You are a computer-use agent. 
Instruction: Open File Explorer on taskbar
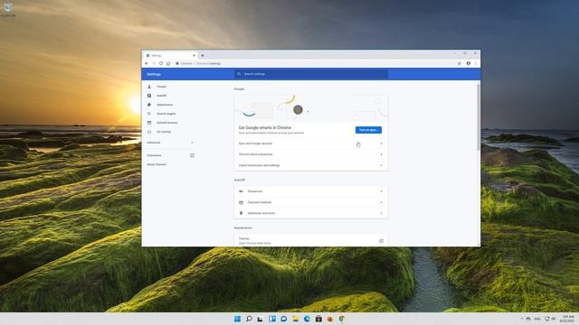(x=296, y=319)
